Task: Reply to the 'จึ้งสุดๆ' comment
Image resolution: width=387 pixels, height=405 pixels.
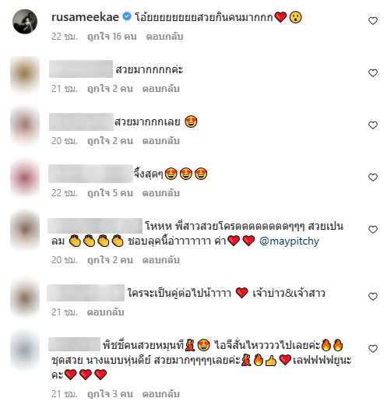Action: 161,193
